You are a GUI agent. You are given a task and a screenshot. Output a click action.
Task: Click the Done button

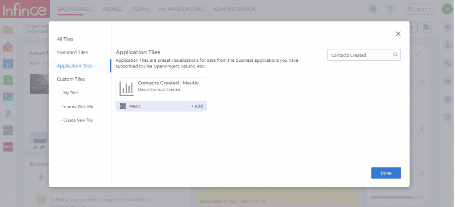coord(386,173)
